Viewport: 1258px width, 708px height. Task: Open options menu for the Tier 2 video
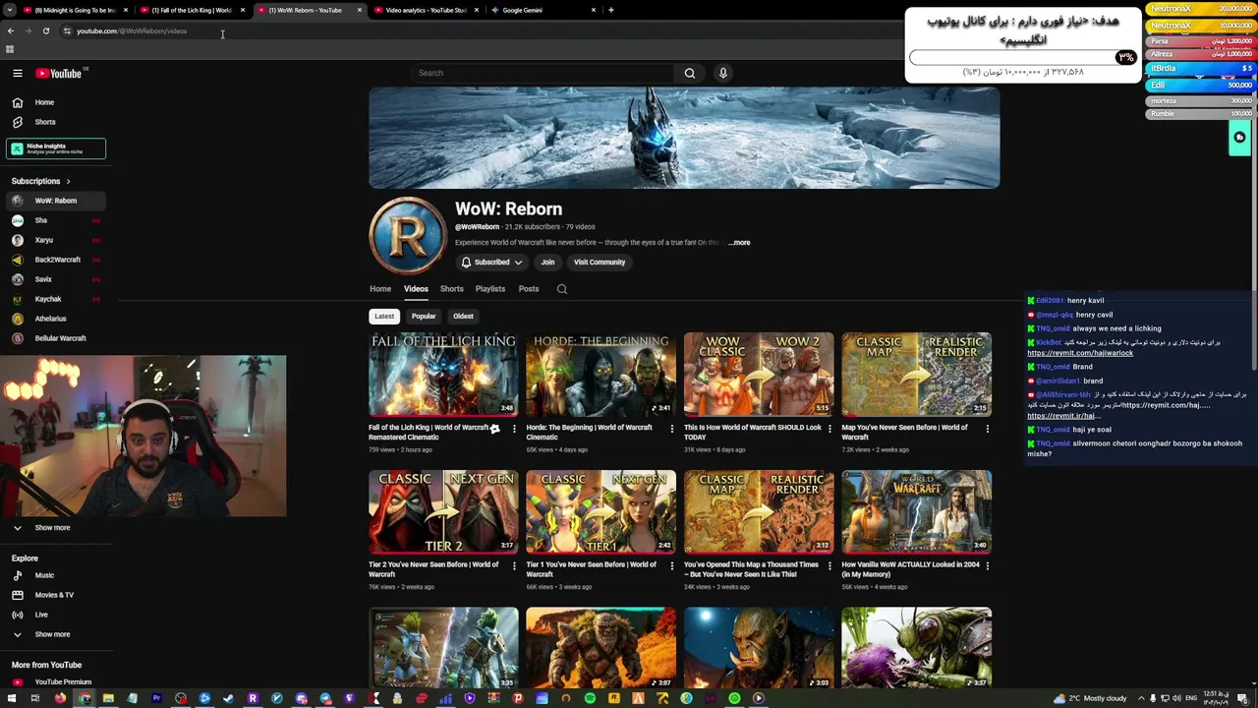(x=514, y=565)
